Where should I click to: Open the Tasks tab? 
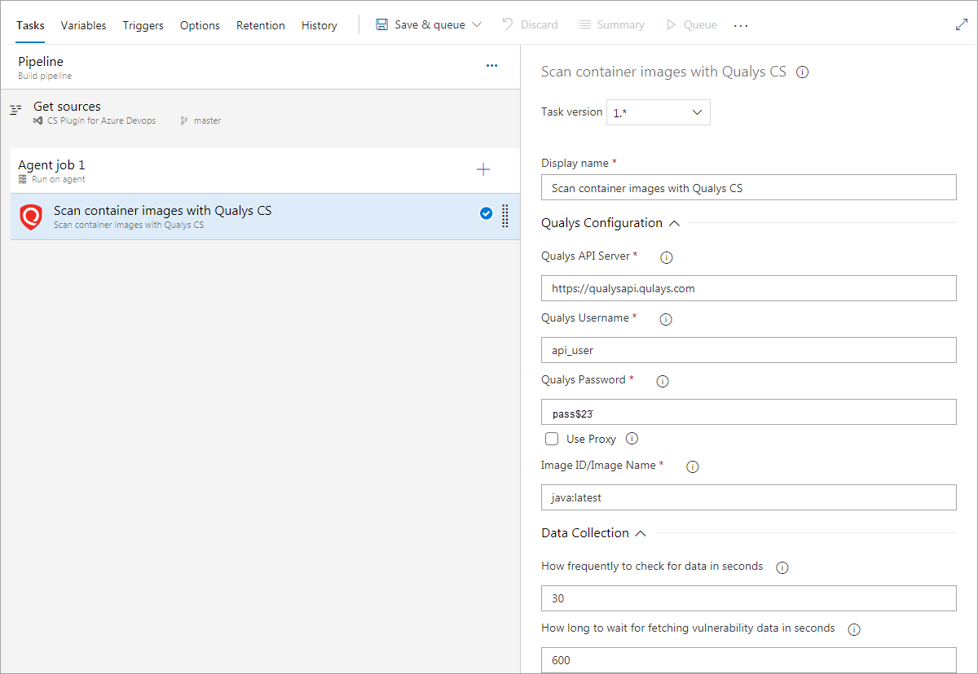(30, 25)
